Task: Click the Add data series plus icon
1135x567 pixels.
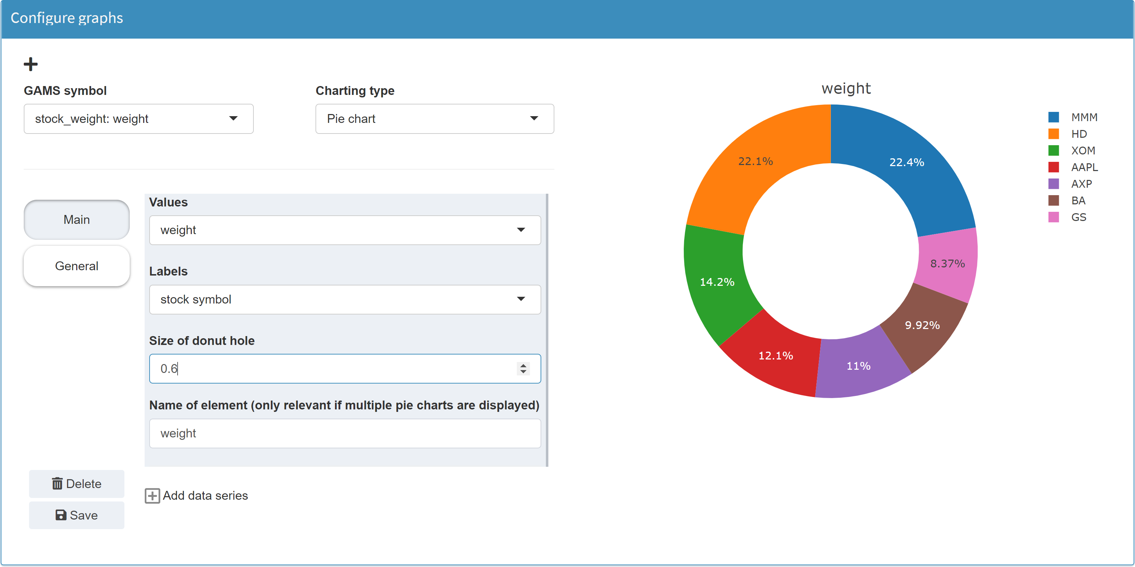Action: pos(152,496)
